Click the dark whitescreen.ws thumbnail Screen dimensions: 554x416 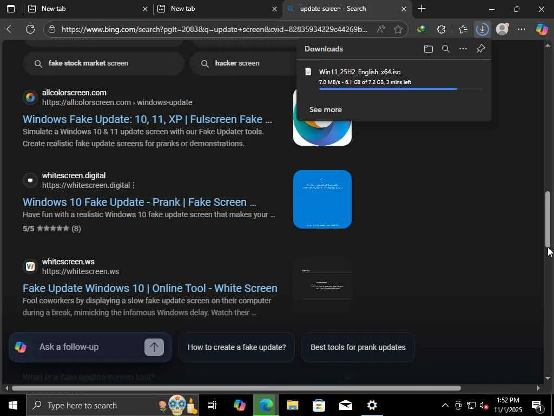pos(322,285)
